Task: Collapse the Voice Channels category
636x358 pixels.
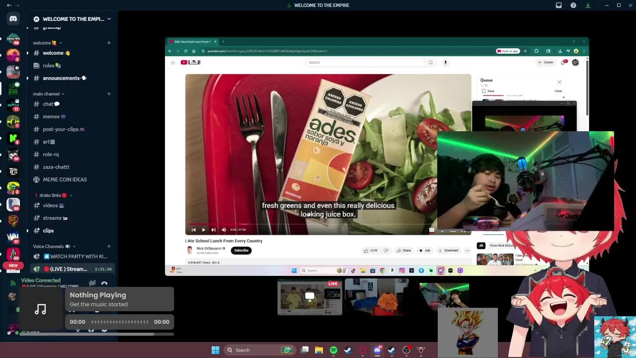Action: click(x=55, y=247)
